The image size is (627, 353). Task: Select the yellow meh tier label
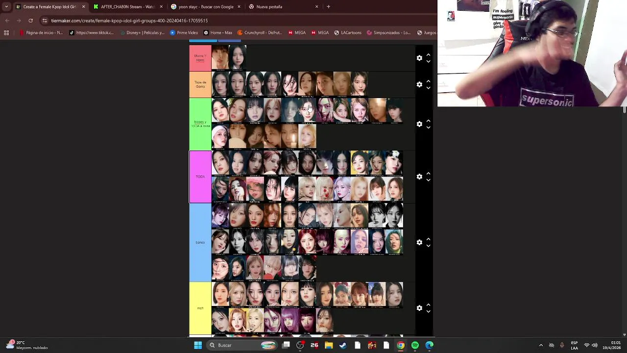click(200, 308)
